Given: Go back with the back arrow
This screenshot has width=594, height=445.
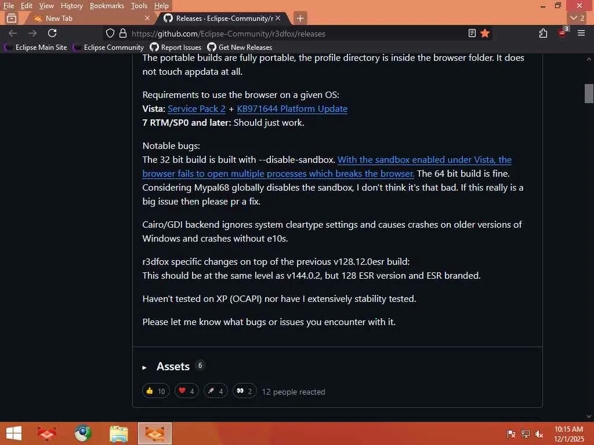Looking at the screenshot, I should 13,33.
